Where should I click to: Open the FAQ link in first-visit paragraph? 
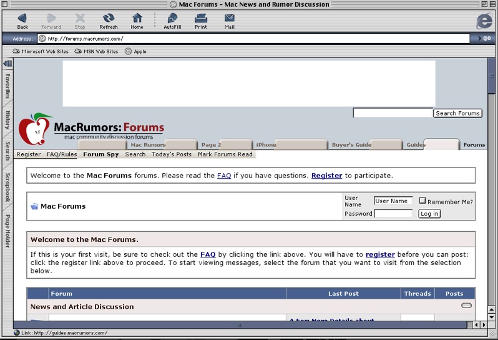(208, 254)
